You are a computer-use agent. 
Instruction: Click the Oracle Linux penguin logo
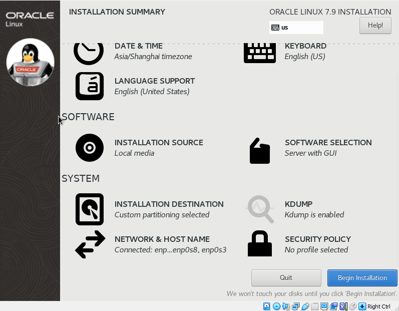(30, 62)
